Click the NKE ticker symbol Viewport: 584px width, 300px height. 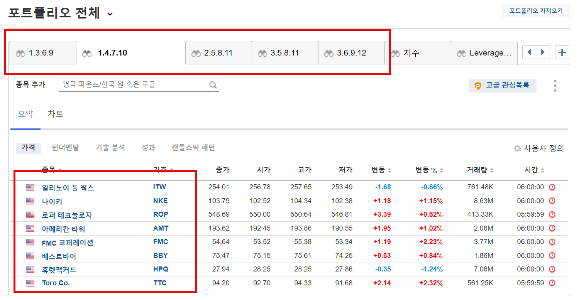(x=161, y=201)
